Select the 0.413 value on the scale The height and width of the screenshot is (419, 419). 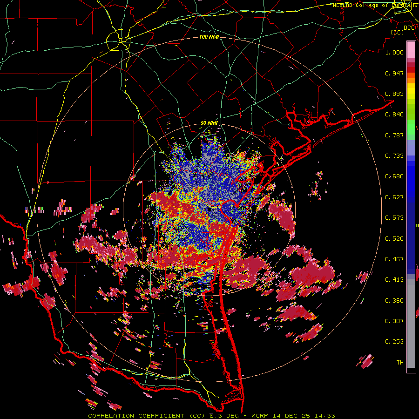pyautogui.click(x=394, y=280)
